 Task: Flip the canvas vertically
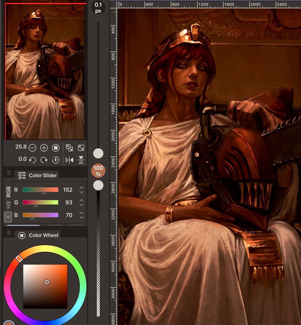coord(81,160)
